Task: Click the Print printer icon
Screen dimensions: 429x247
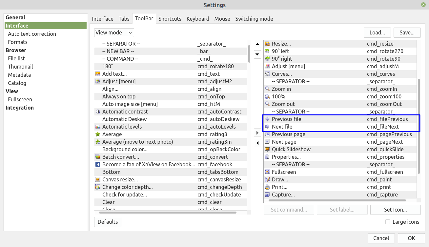Action: click(267, 187)
